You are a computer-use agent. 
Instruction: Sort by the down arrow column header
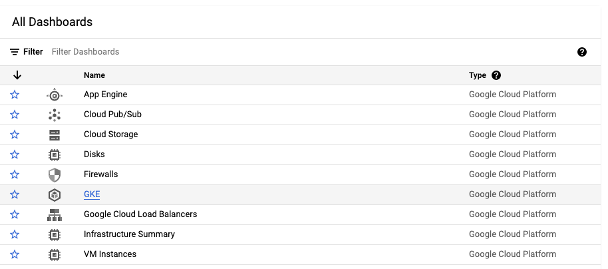[17, 75]
